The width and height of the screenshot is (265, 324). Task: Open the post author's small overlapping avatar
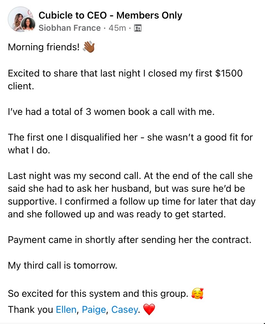(28, 24)
